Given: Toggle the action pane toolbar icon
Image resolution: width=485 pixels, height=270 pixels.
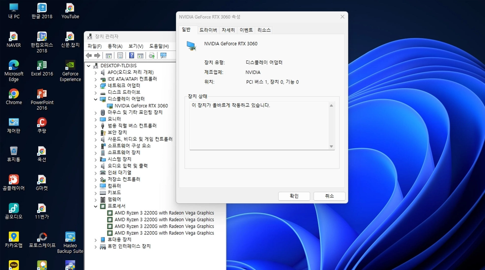Looking at the screenshot, I should (x=140, y=55).
